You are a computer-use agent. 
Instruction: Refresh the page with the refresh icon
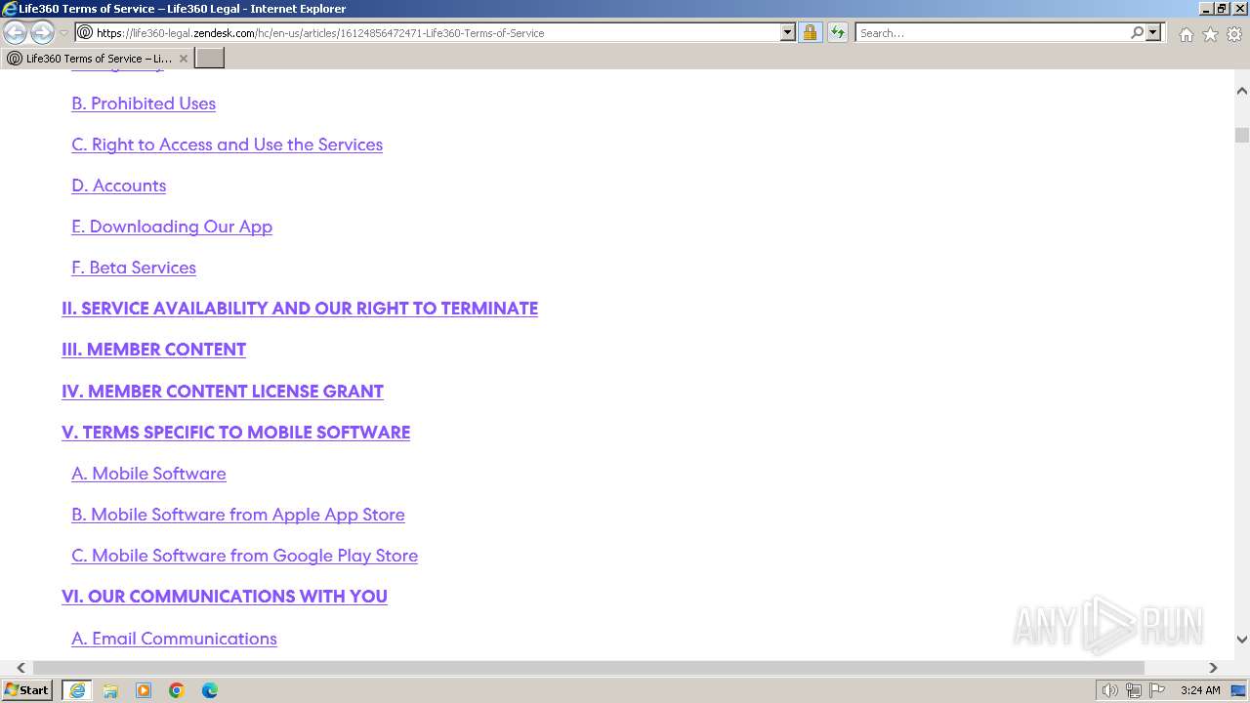pos(838,32)
